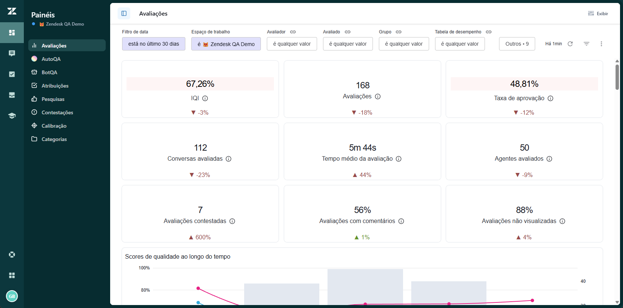Viewport: 623px width, 308px height.
Task: Click the 168 Avaliações value
Action: (x=362, y=85)
